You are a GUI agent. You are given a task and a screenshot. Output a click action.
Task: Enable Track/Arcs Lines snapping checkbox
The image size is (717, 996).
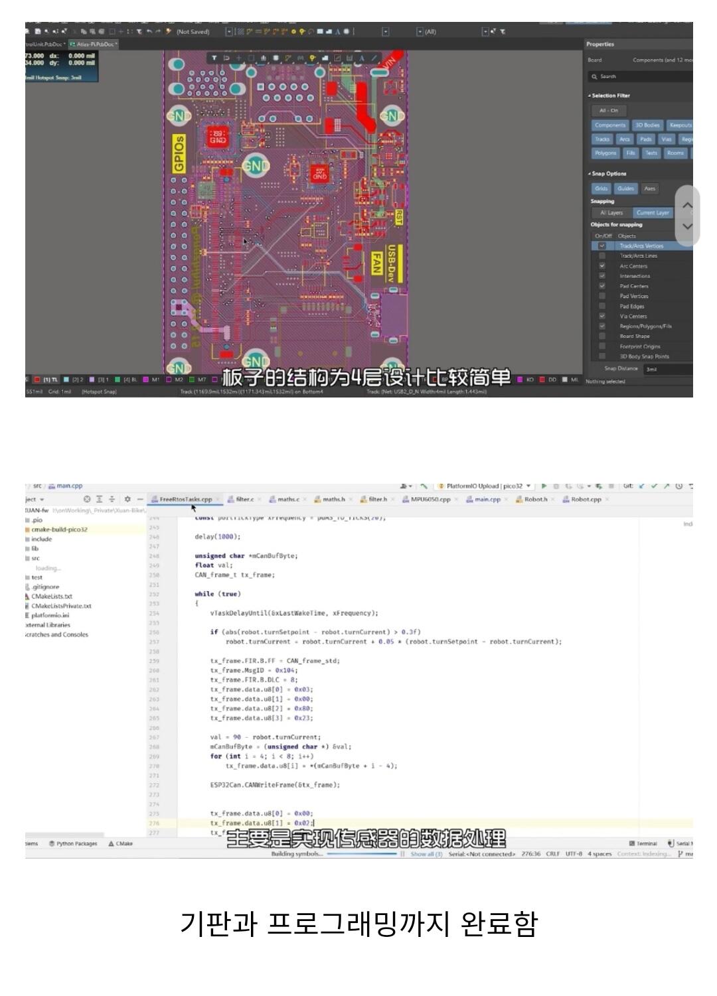(x=602, y=256)
